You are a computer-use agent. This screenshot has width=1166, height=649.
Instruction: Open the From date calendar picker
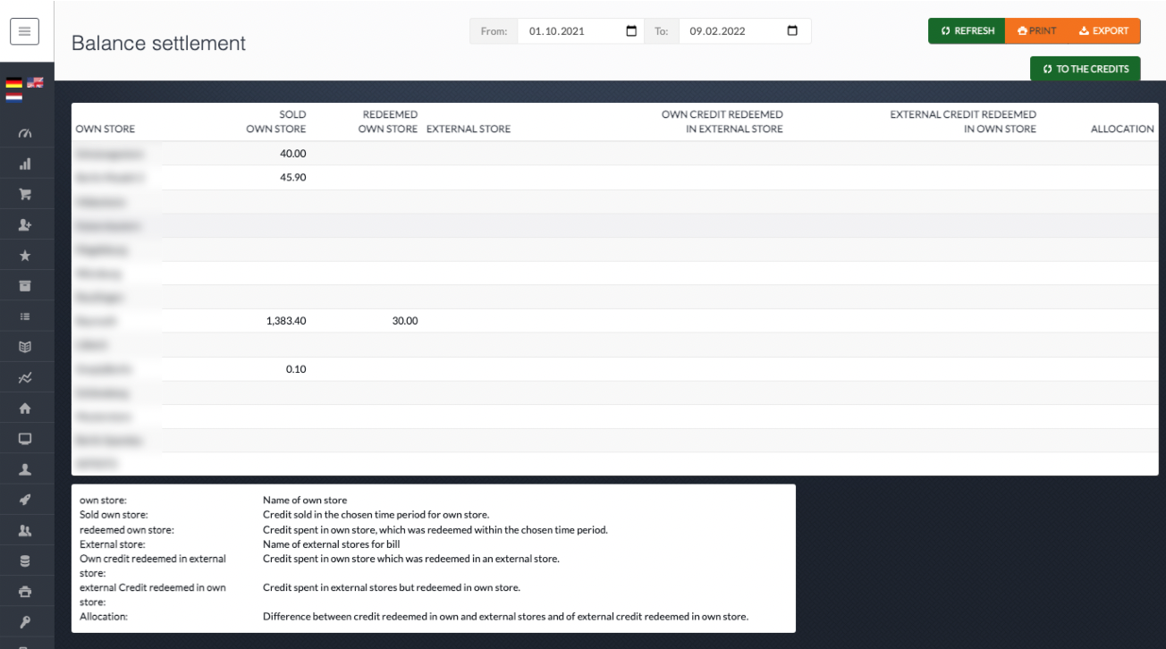click(x=631, y=31)
